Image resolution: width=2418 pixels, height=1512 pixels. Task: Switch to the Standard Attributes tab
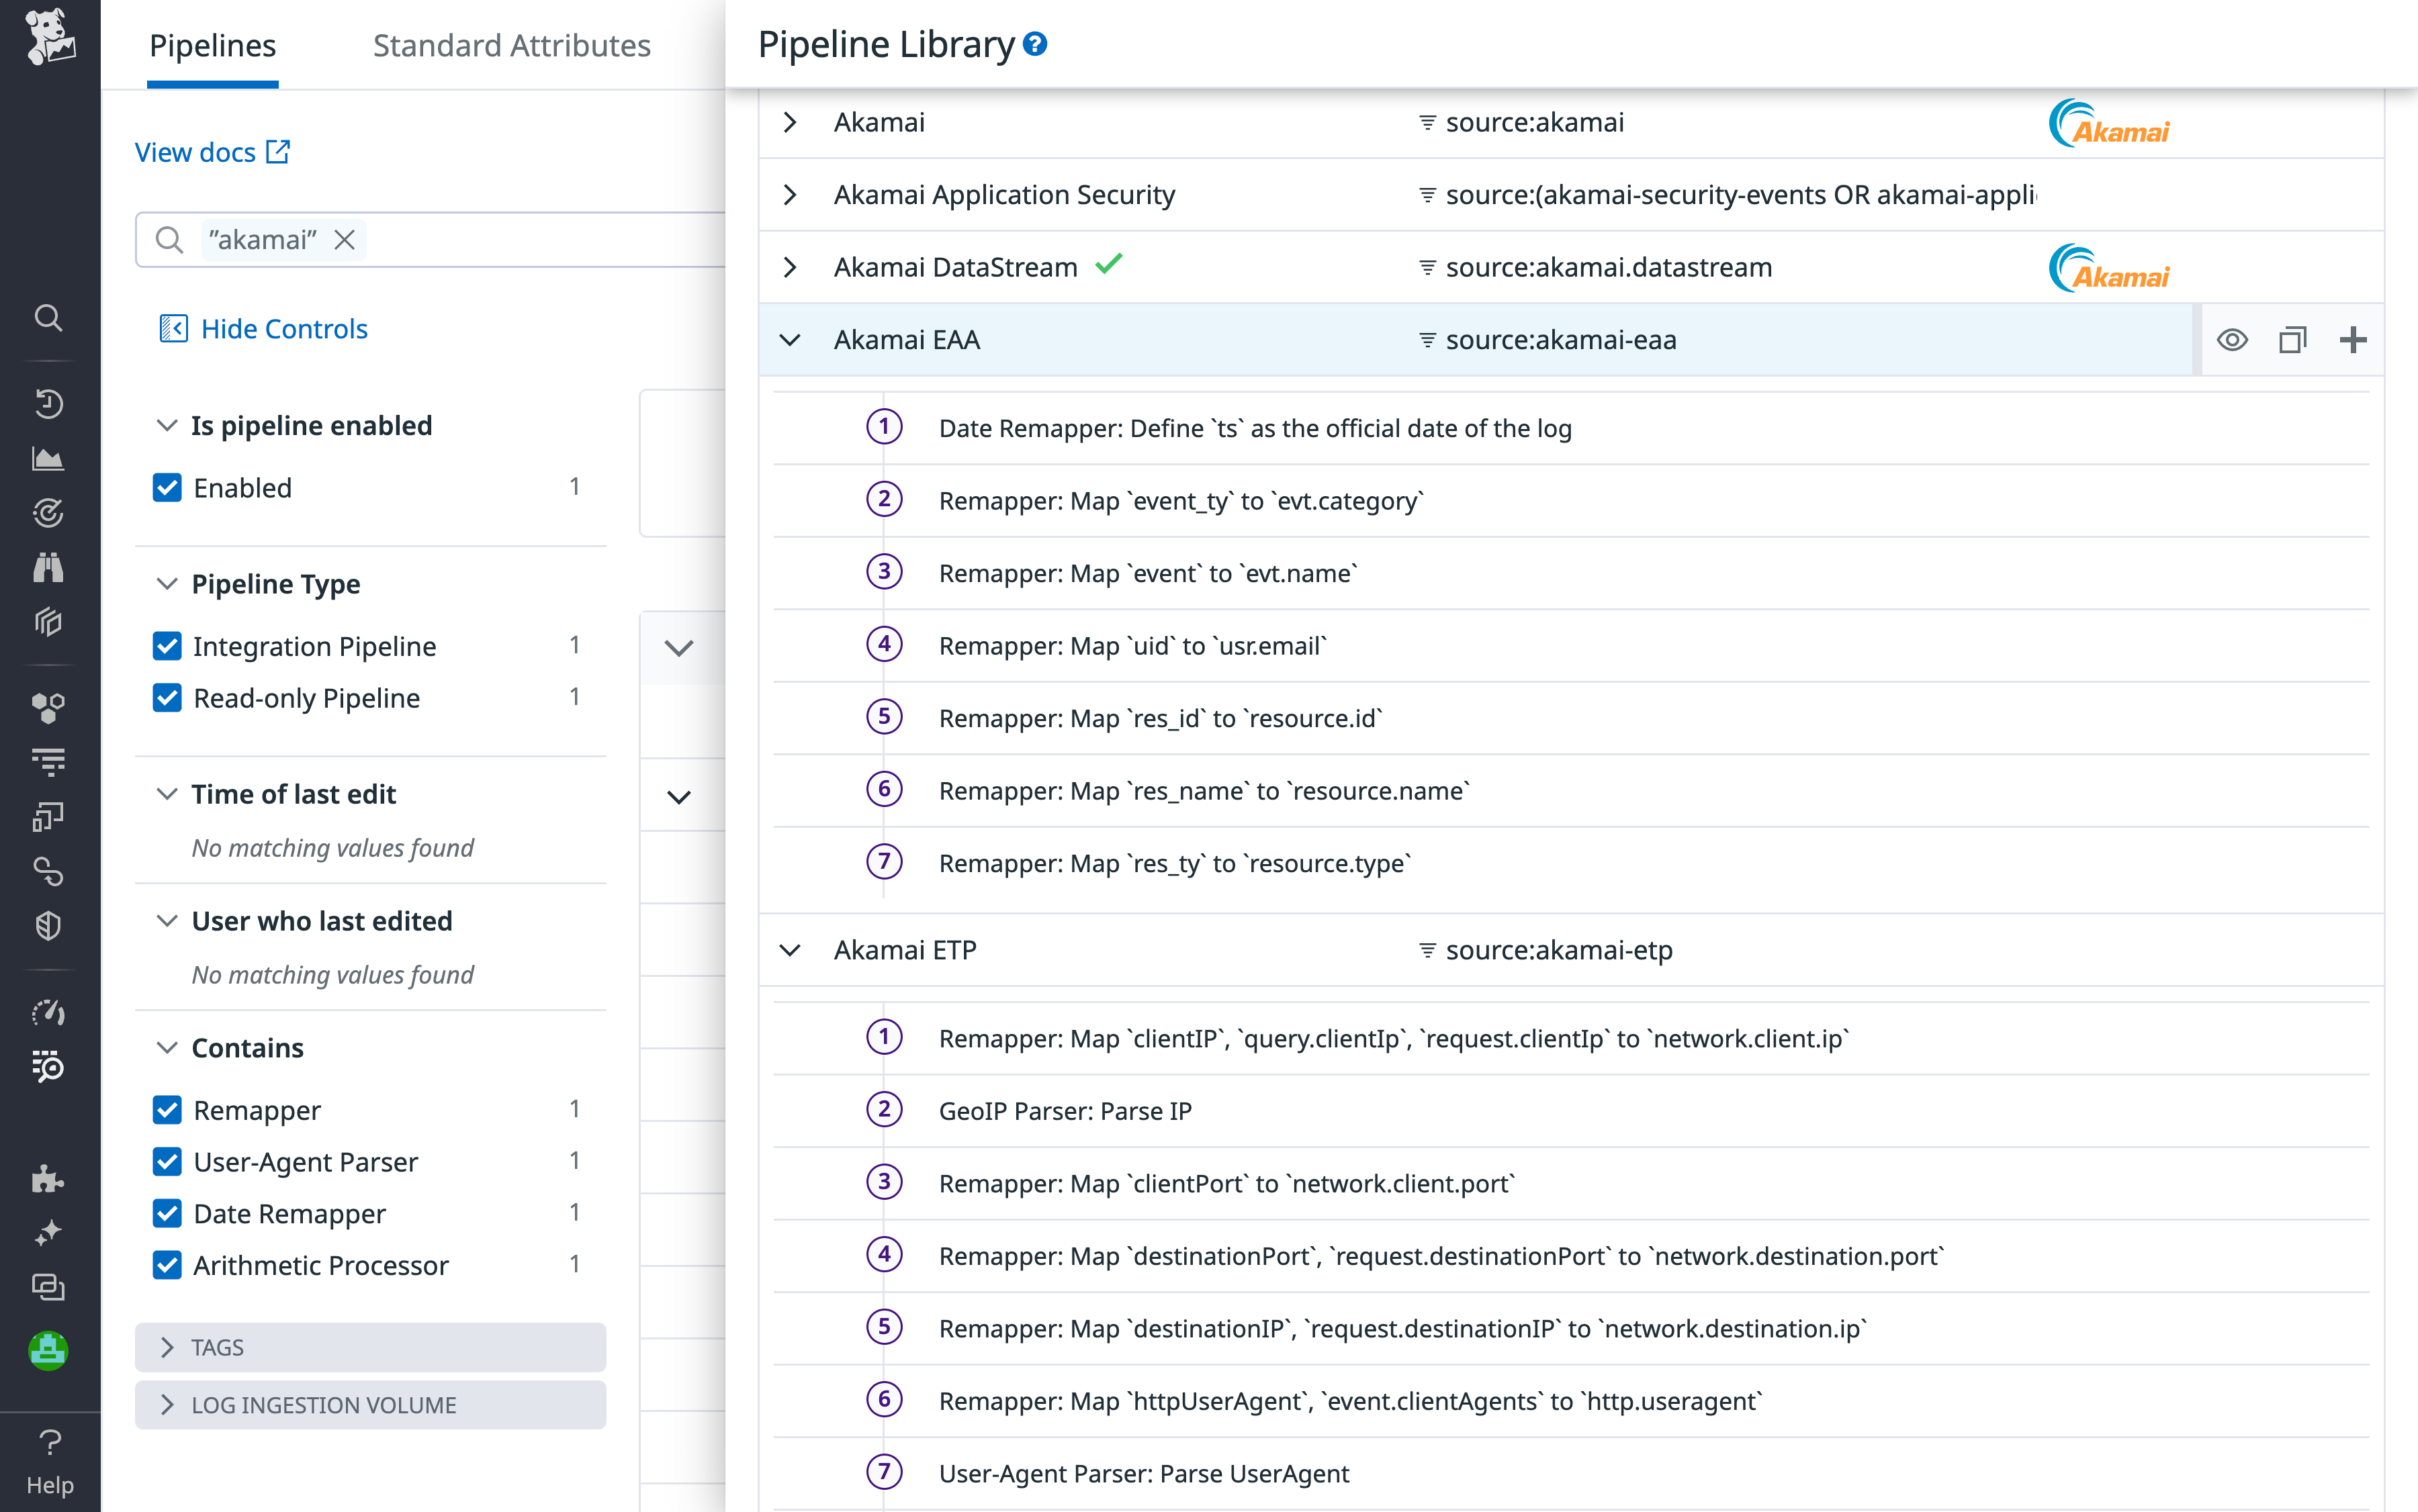pos(511,45)
